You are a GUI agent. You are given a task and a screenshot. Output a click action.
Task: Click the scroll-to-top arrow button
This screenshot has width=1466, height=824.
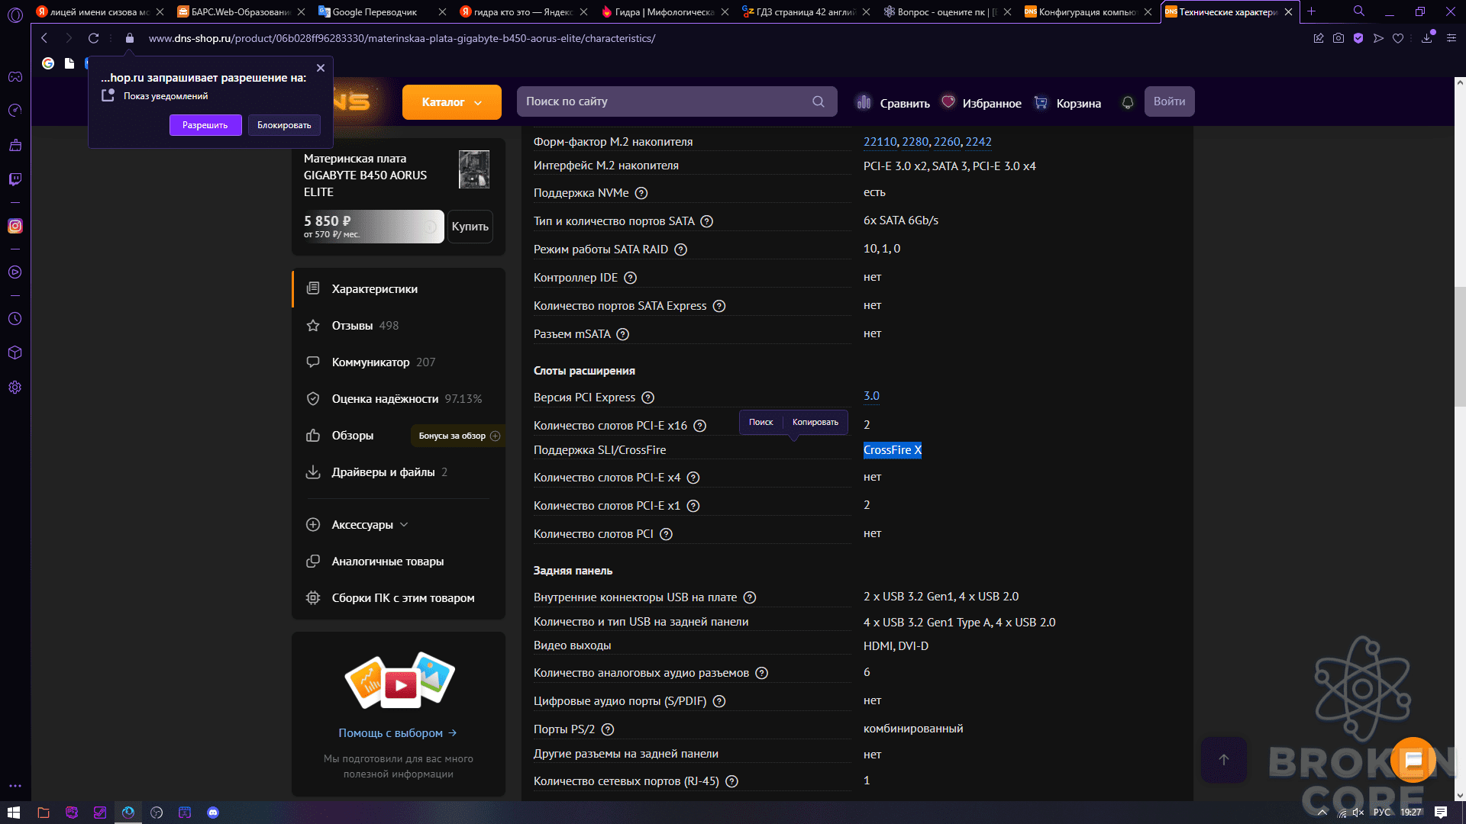click(x=1224, y=760)
